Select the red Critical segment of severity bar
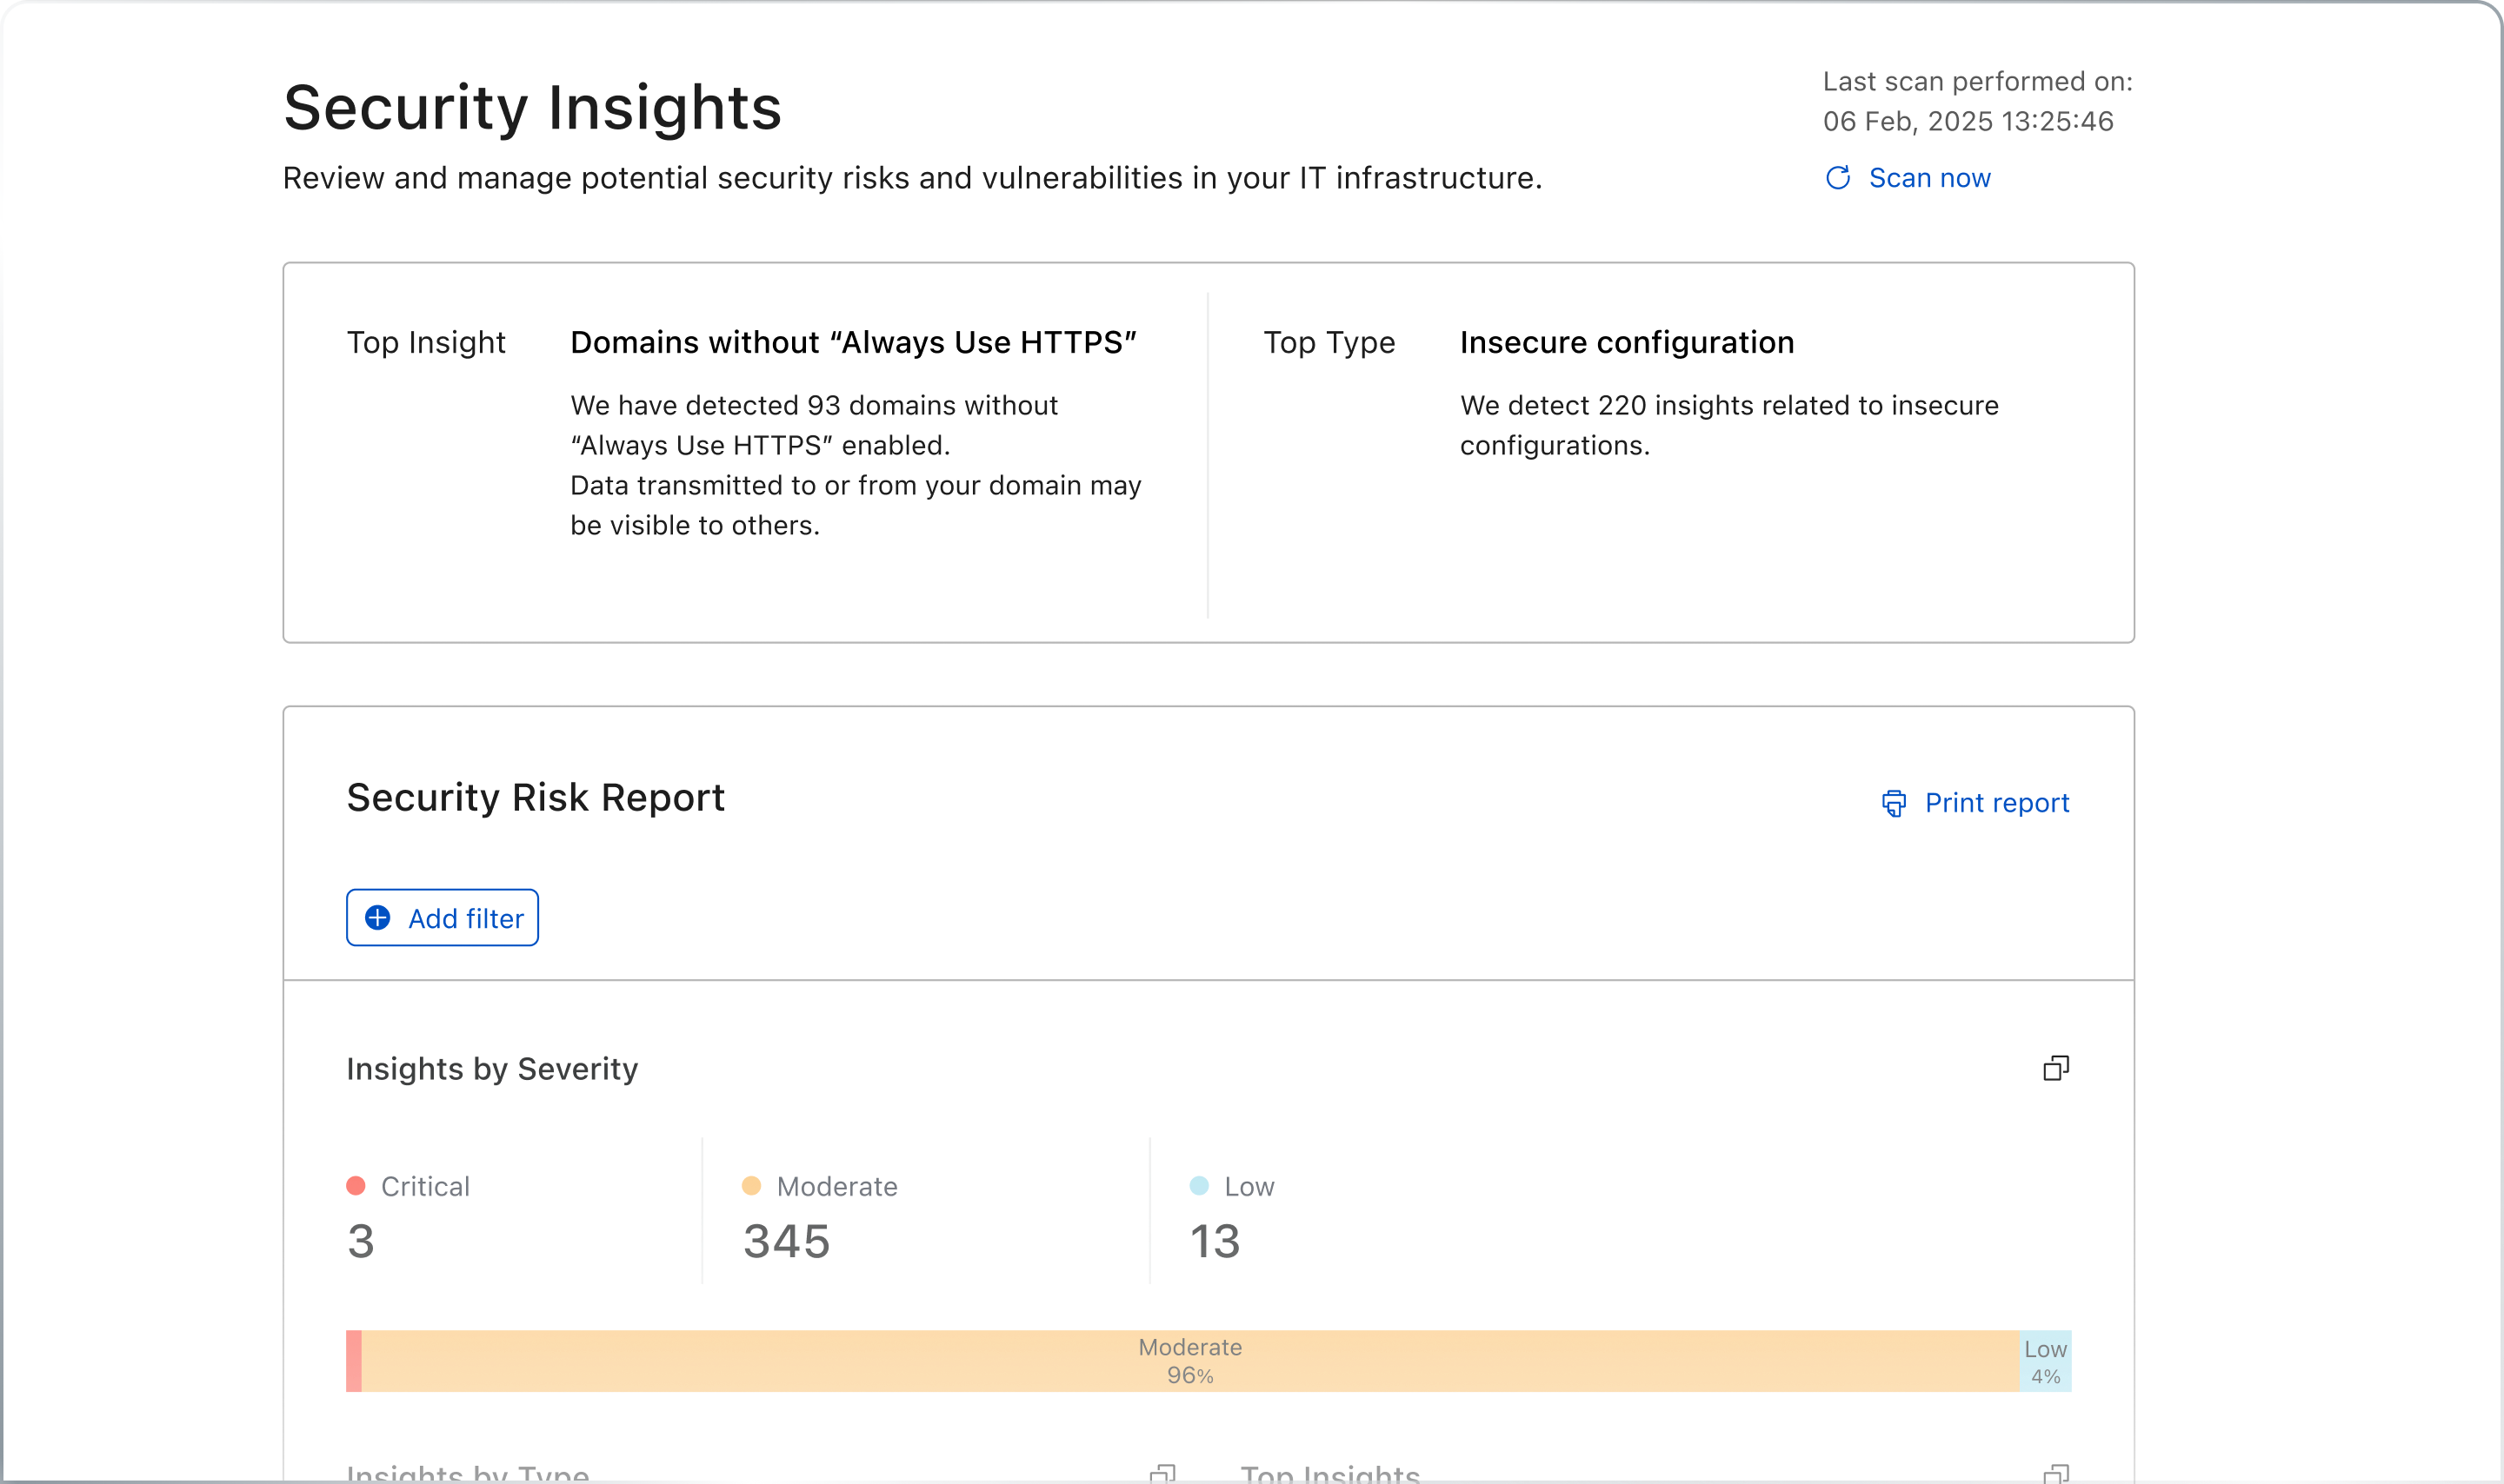The height and width of the screenshot is (1484, 2504). [x=353, y=1361]
